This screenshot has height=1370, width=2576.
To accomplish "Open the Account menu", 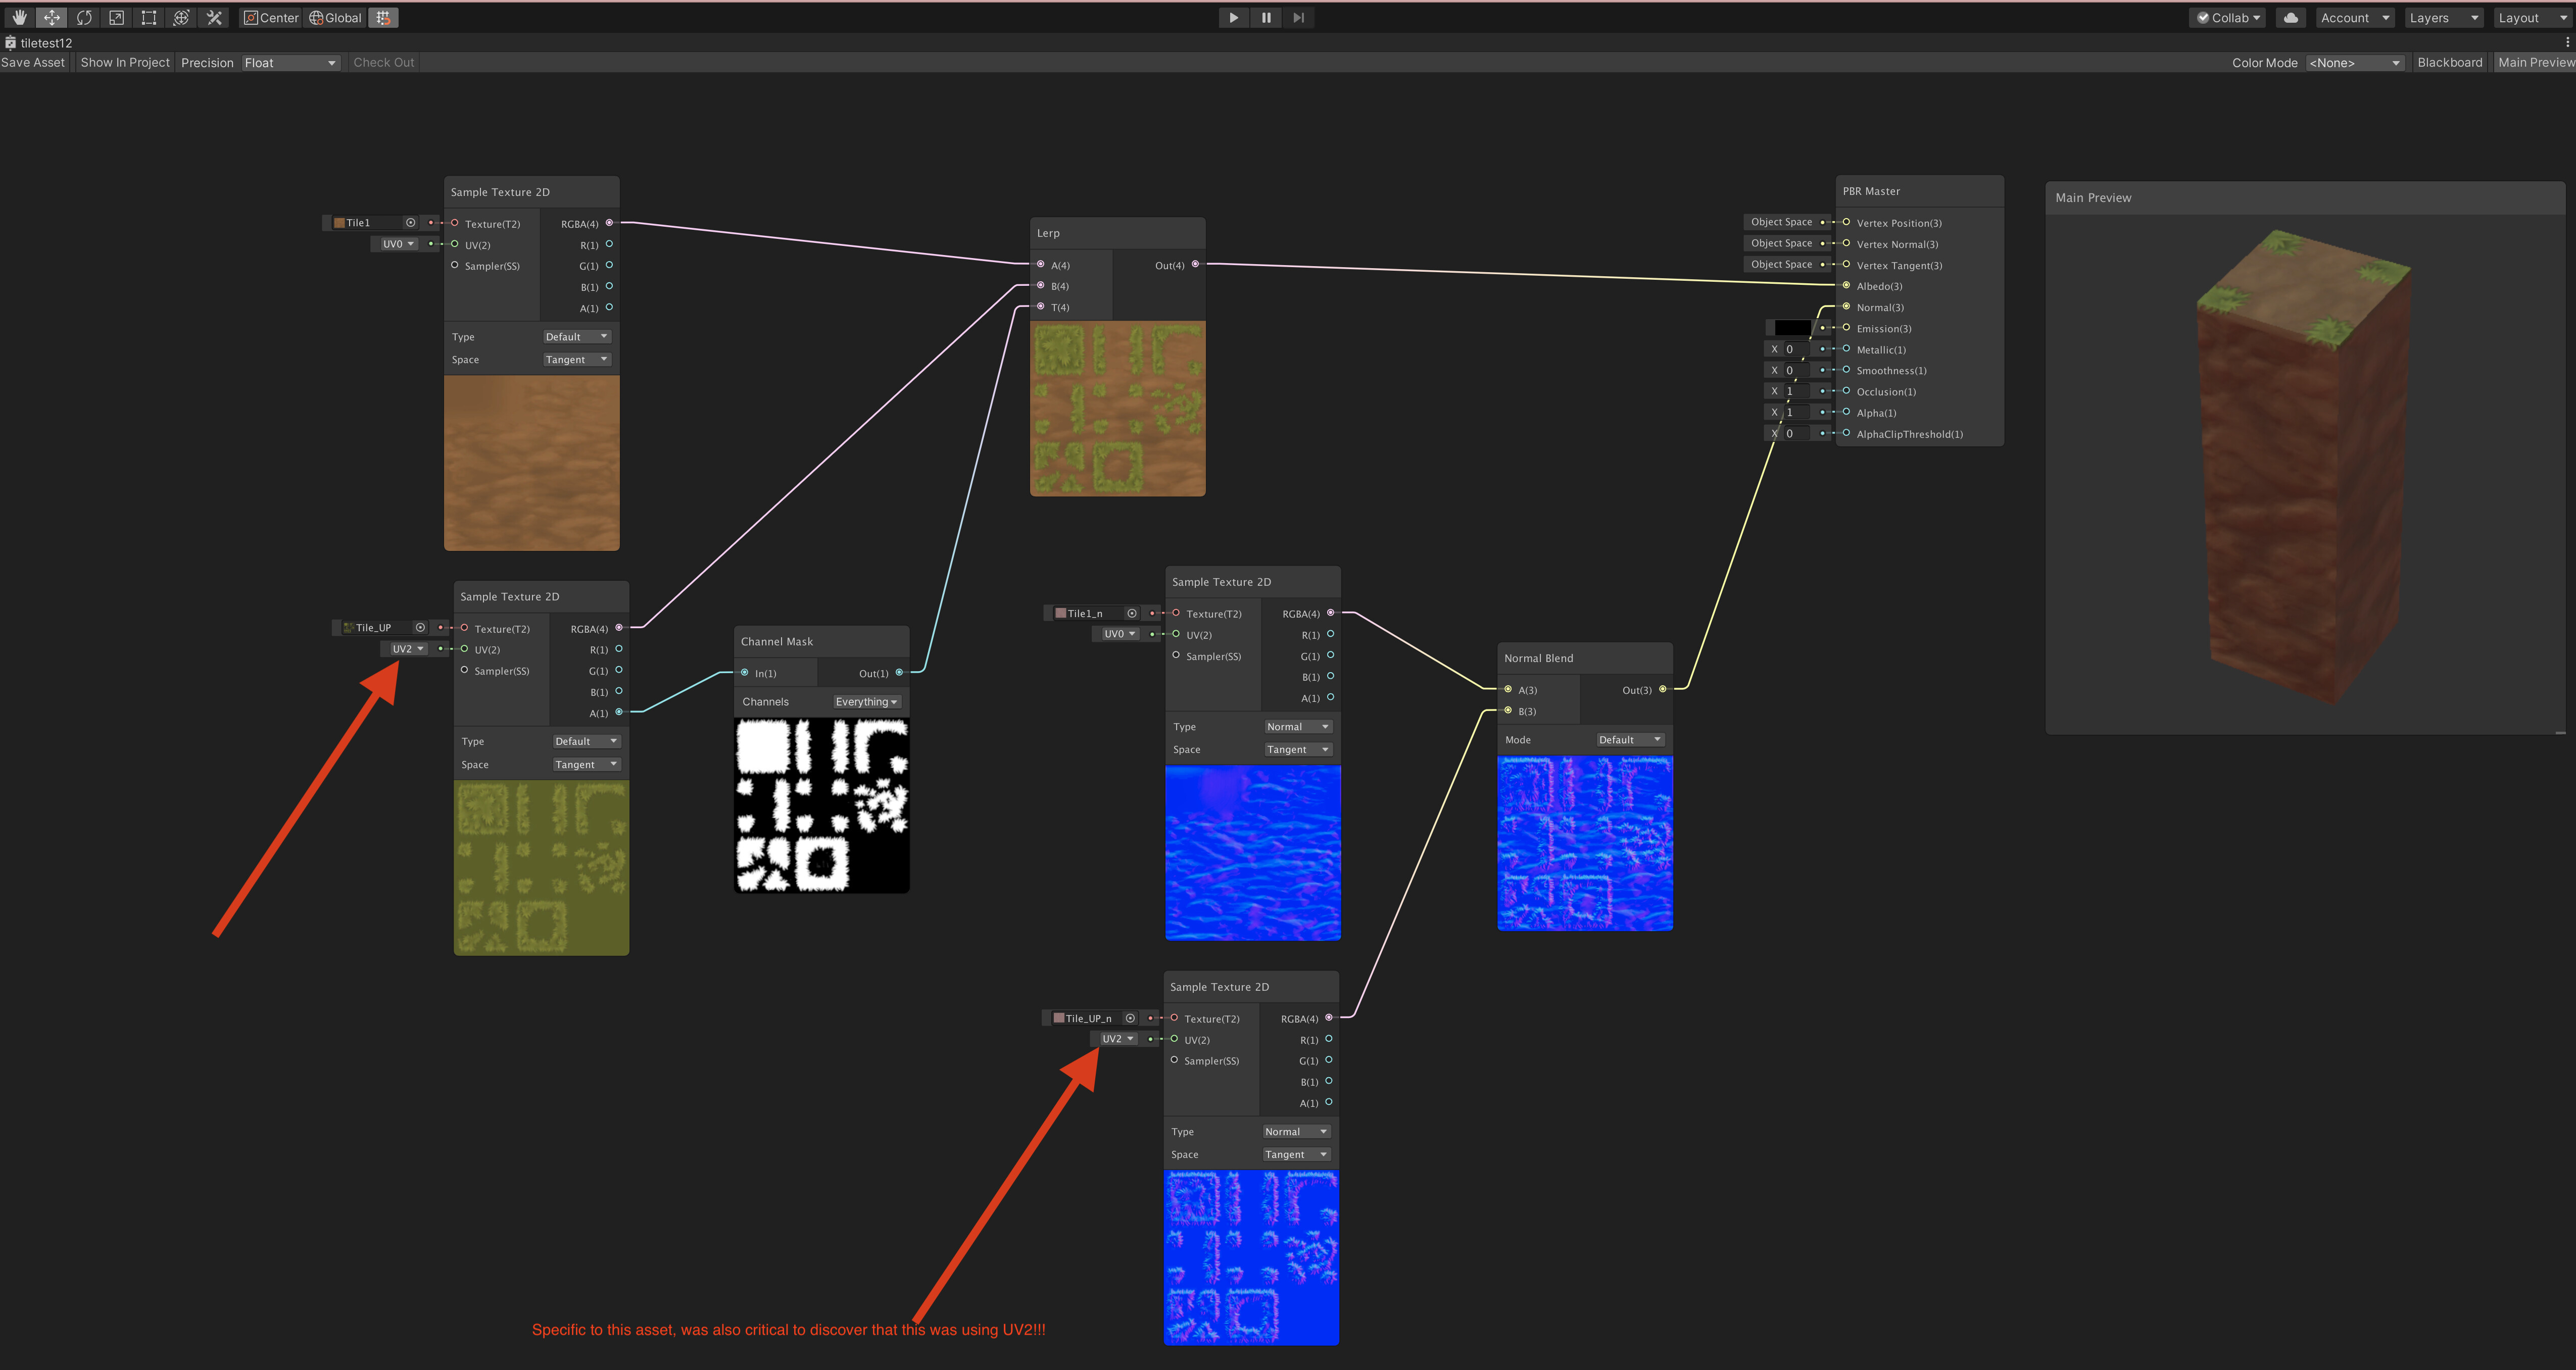I will (2354, 17).
